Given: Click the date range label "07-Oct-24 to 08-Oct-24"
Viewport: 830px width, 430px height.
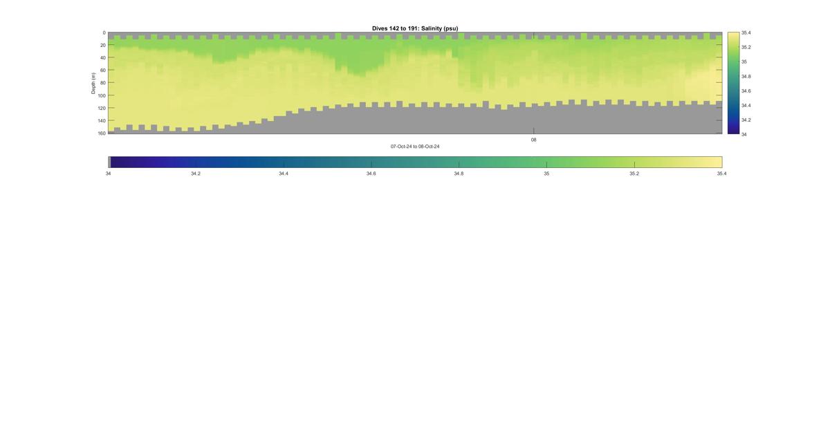Looking at the screenshot, I should click(x=415, y=147).
